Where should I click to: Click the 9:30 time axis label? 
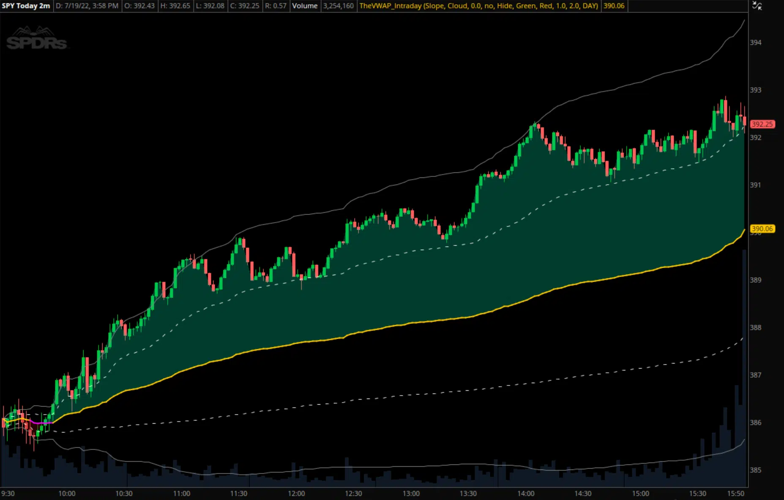click(8, 493)
